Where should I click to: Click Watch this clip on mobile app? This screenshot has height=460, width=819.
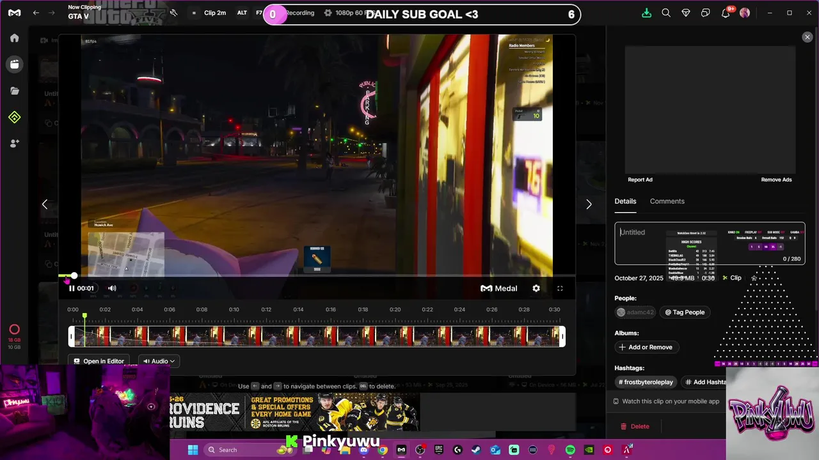click(x=666, y=401)
